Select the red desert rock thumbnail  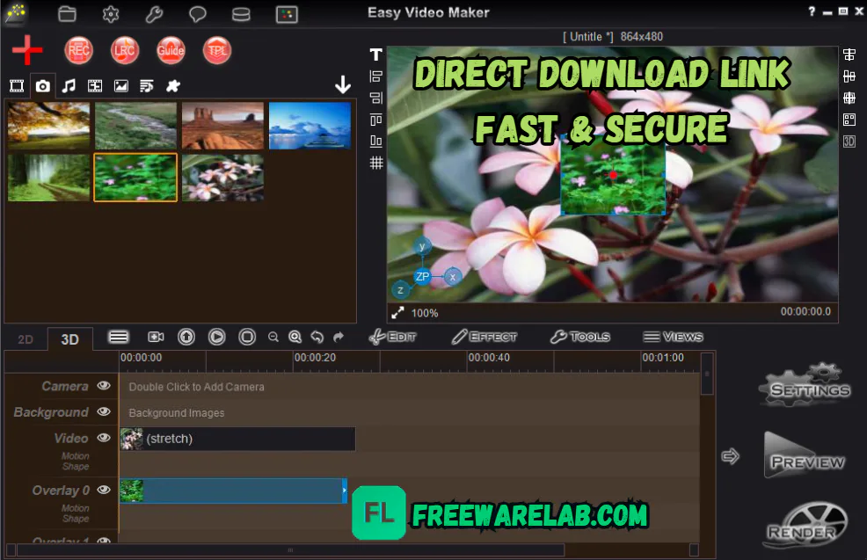coord(222,126)
